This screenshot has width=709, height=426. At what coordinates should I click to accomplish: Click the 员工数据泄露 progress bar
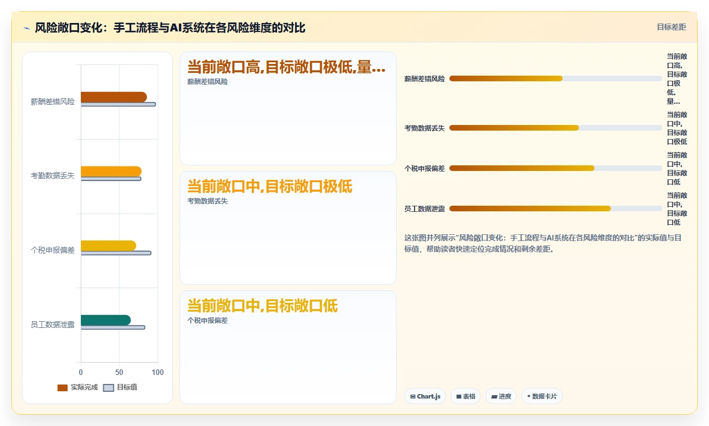(555, 209)
